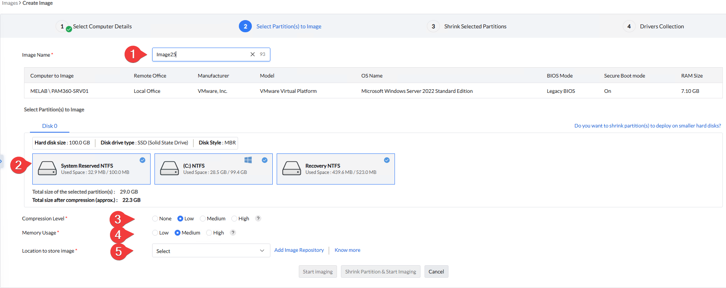Open the Location to store image dropdown

pos(211,251)
